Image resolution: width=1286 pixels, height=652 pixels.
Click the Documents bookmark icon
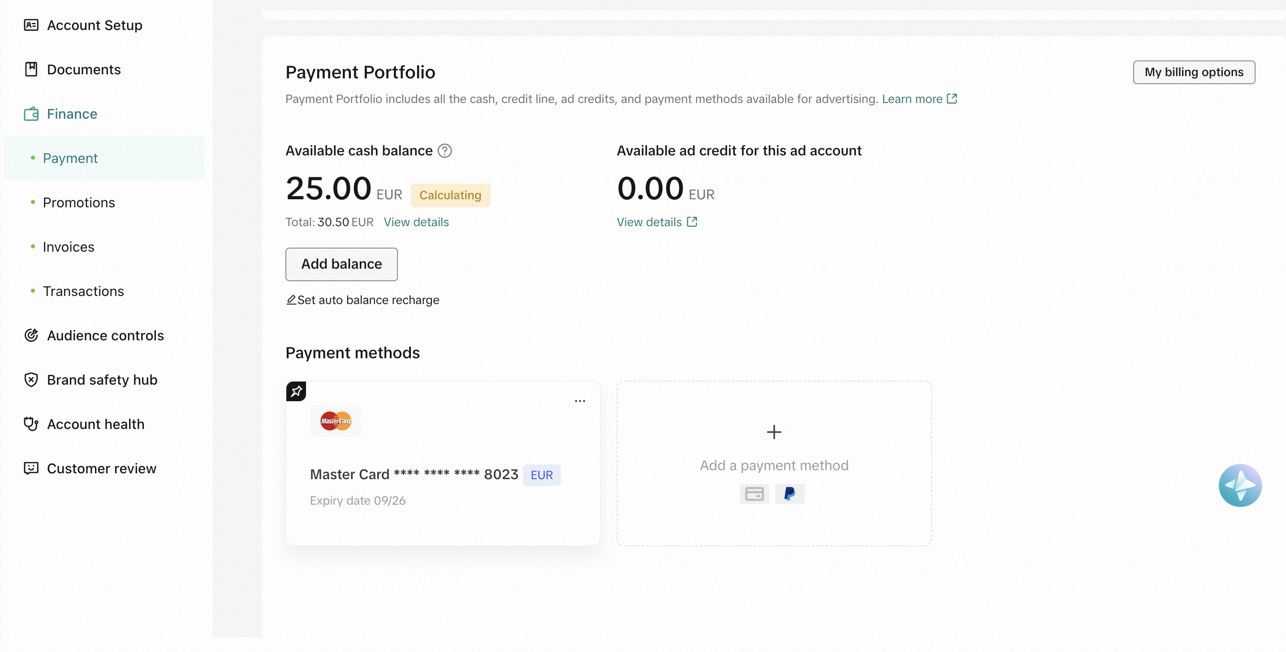point(31,69)
